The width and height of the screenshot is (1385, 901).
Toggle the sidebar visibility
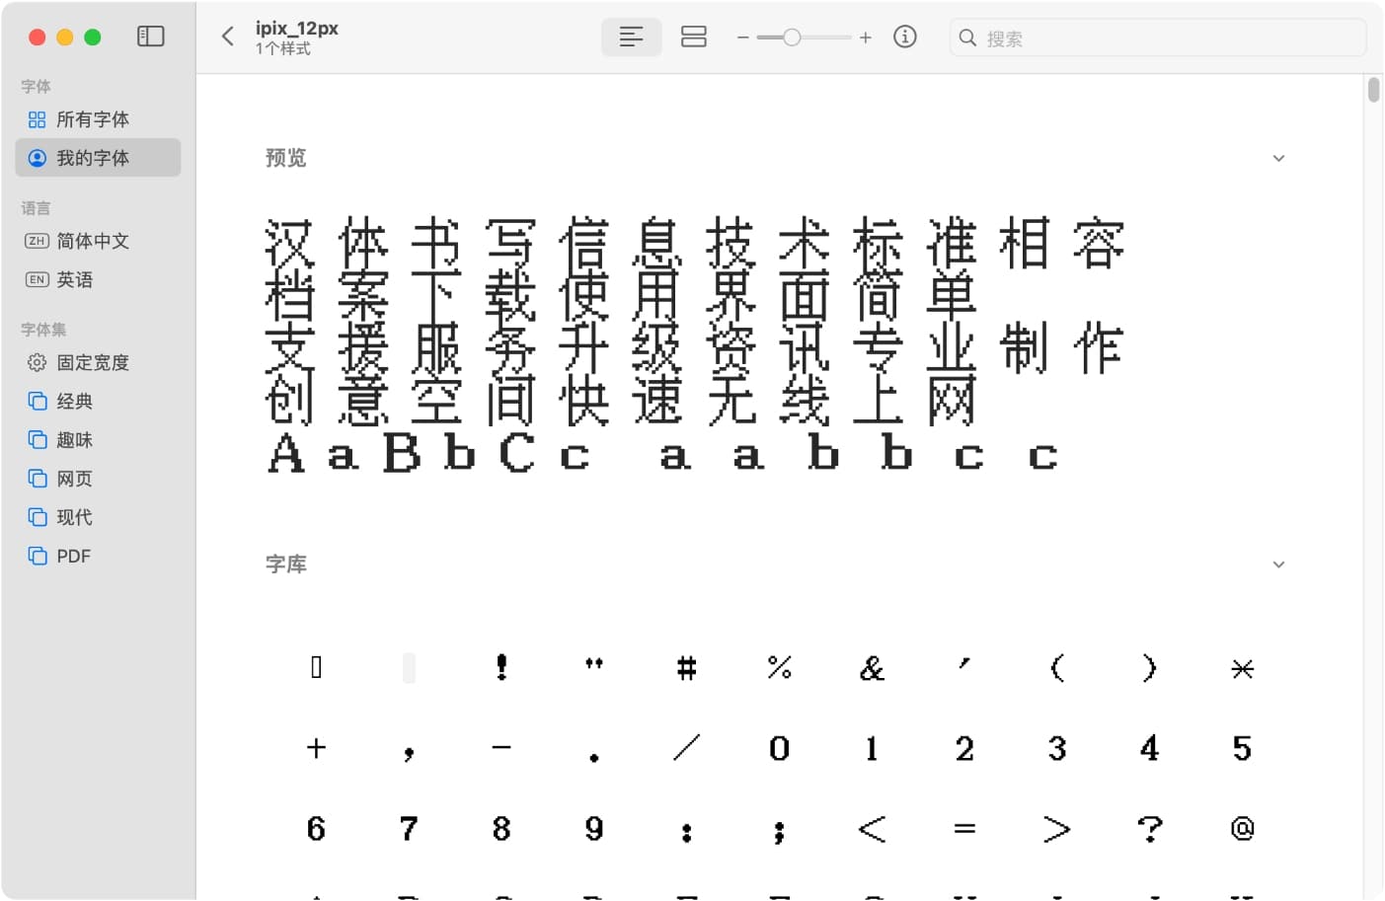click(151, 36)
